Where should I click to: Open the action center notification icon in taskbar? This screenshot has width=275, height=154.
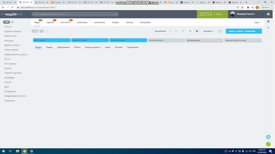click(x=270, y=151)
